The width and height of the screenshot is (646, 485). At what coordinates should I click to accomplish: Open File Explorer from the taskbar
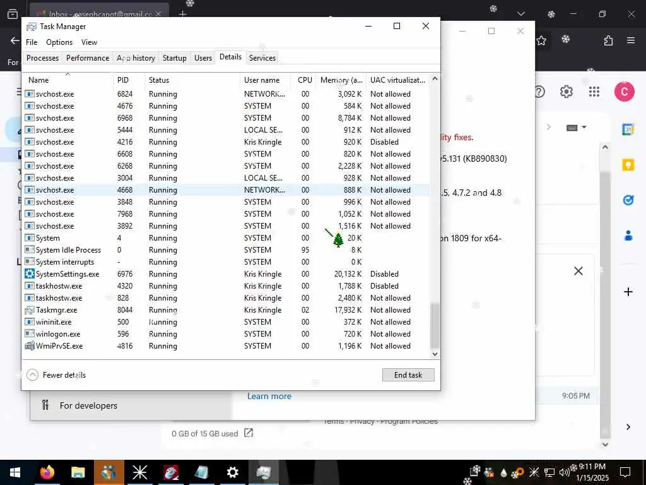pos(78,472)
